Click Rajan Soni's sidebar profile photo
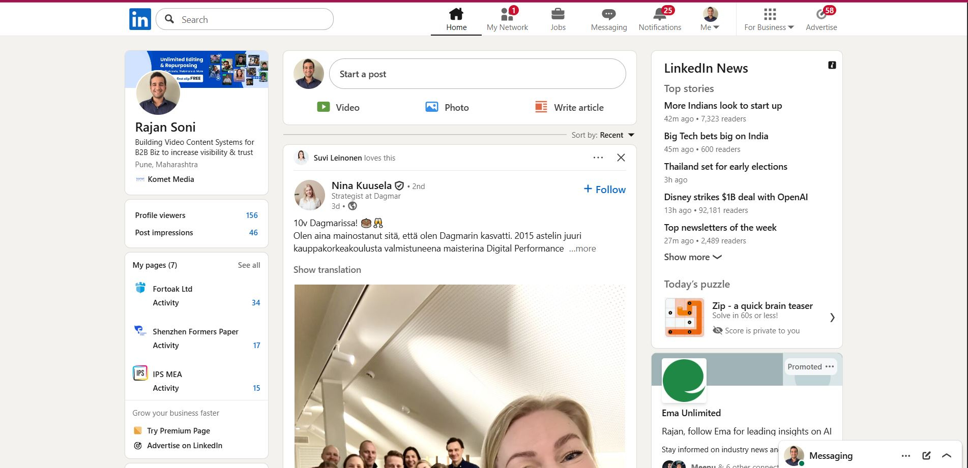This screenshot has width=968, height=468. point(158,93)
